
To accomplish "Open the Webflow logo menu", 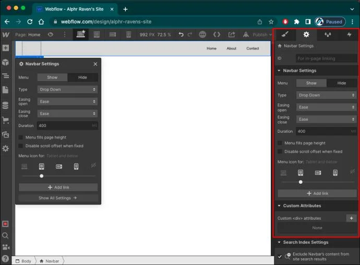I will coord(6,34).
